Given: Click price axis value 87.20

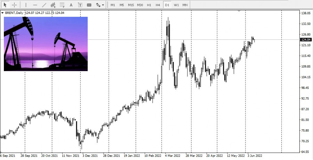Looking at the screenshot, I should point(306,109).
